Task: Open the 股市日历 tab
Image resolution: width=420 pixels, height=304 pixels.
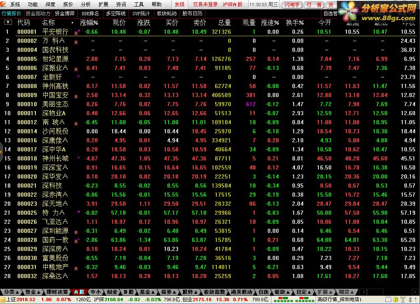Action: pyautogui.click(x=193, y=14)
